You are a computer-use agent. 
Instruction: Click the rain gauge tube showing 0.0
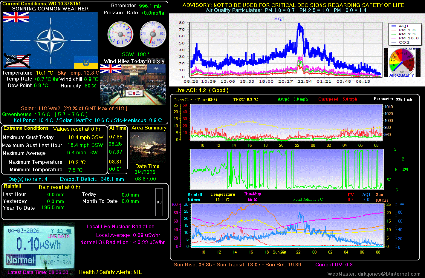(159, 202)
